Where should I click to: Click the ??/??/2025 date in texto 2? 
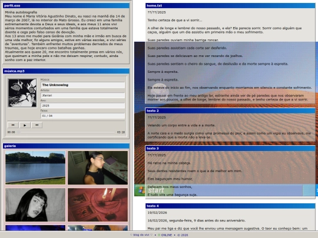(x=157, y=118)
